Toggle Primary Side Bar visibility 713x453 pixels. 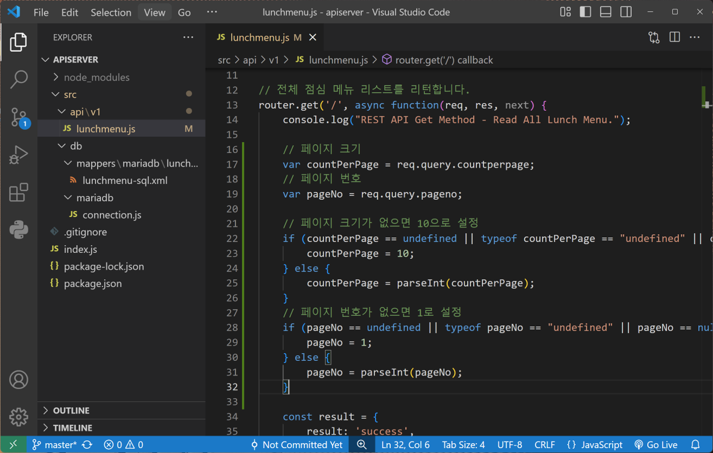click(x=586, y=12)
